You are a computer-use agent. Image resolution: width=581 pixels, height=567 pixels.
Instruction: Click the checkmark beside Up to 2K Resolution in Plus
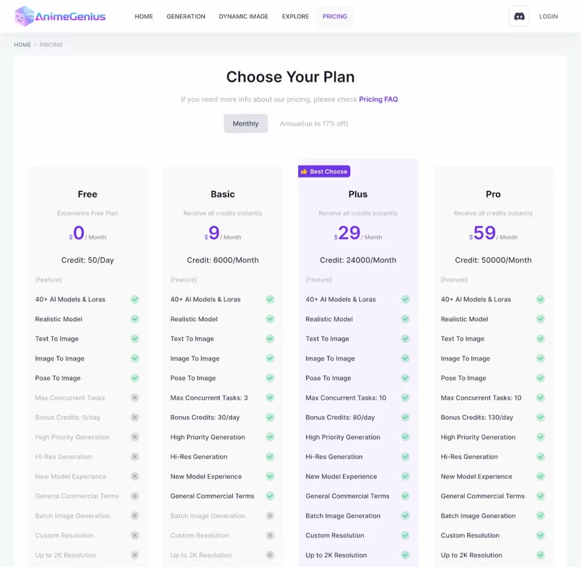tap(405, 555)
